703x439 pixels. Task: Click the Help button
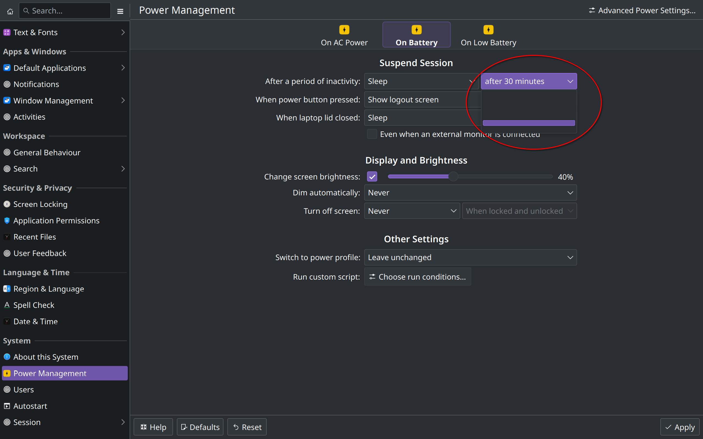(153, 427)
